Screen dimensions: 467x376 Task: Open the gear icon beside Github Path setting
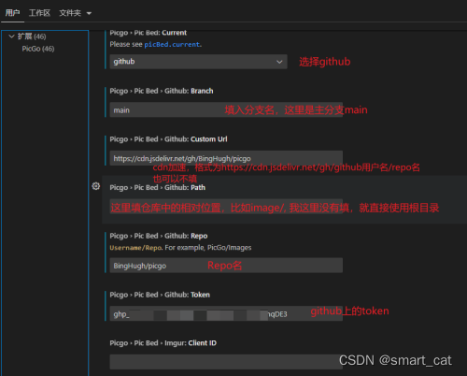96,186
